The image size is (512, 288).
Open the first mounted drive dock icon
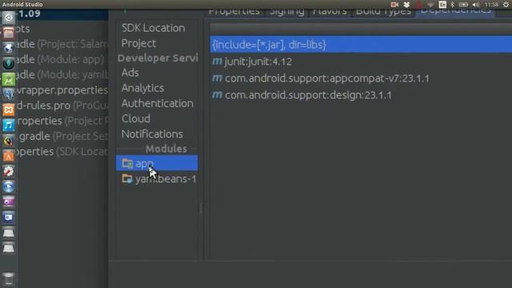click(9, 233)
